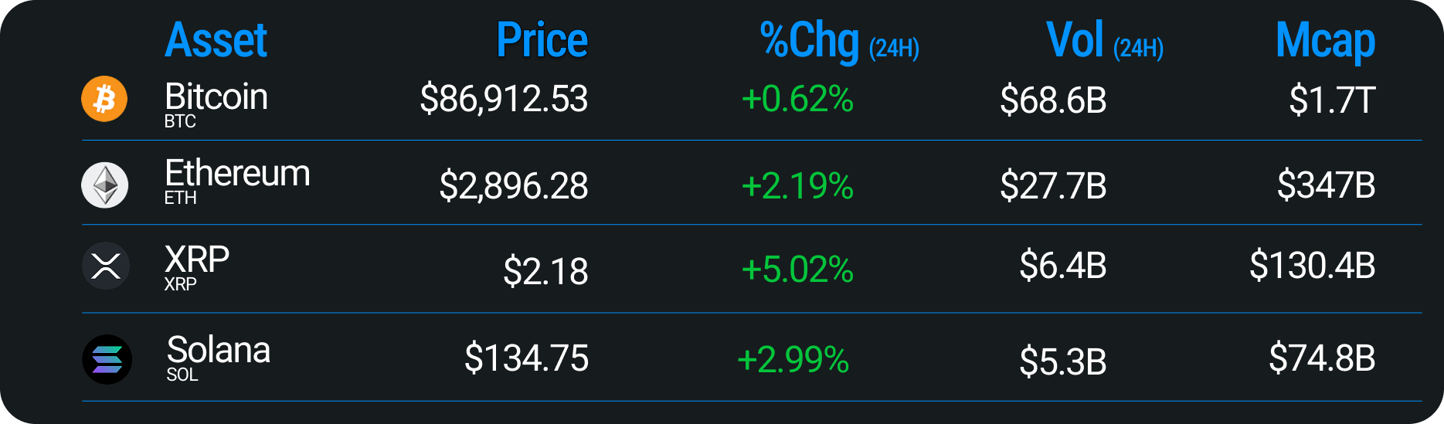1444x424 pixels.
Task: Click Bitcoin price $86,912.53
Action: click(x=504, y=99)
